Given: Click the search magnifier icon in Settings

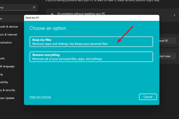Looking at the screenshot, I should pos(34,7).
